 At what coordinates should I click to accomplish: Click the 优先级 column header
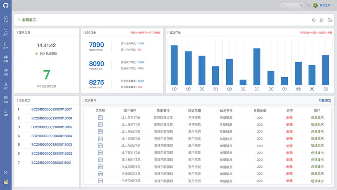[x=100, y=110]
